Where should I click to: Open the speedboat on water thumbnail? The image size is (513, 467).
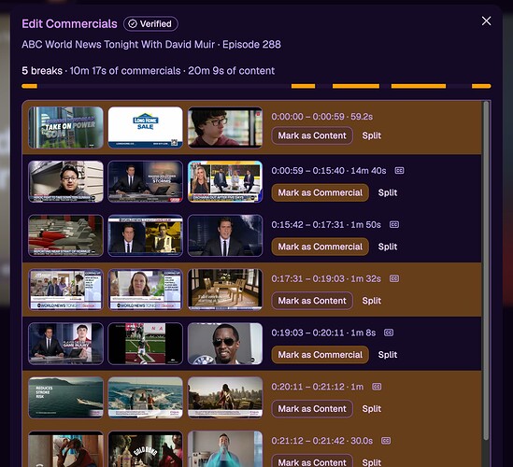pos(145,397)
